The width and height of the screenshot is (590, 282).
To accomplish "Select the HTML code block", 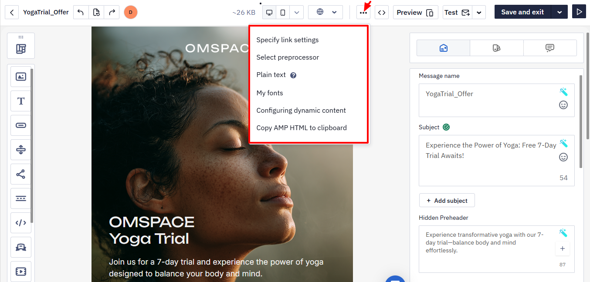I will pos(21,223).
